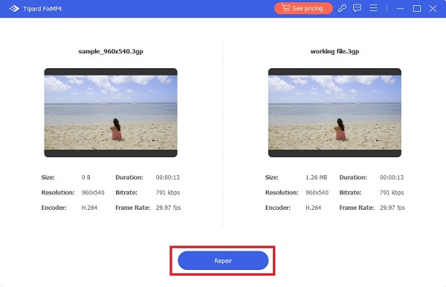The width and height of the screenshot is (446, 287).
Task: Click the sample file's 960x540 resolution value
Action: [x=93, y=193]
